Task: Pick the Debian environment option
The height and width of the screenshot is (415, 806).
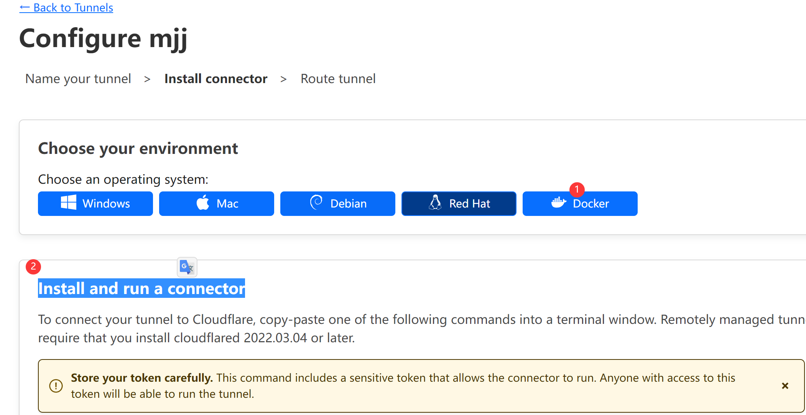Action: pos(338,204)
